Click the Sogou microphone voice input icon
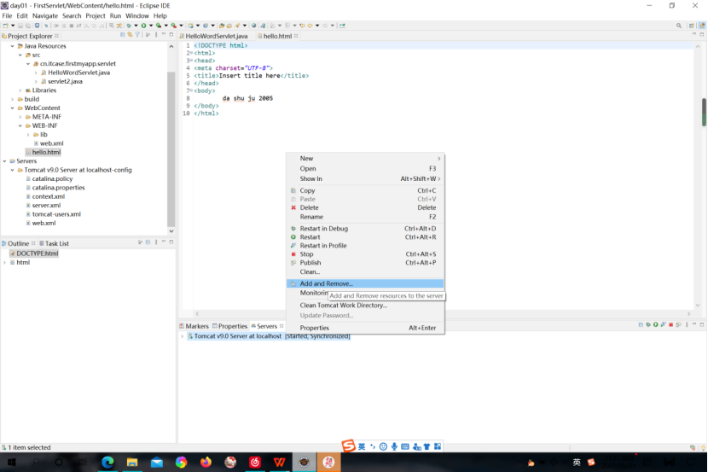Screen dimensions: 708x472 coord(394,446)
